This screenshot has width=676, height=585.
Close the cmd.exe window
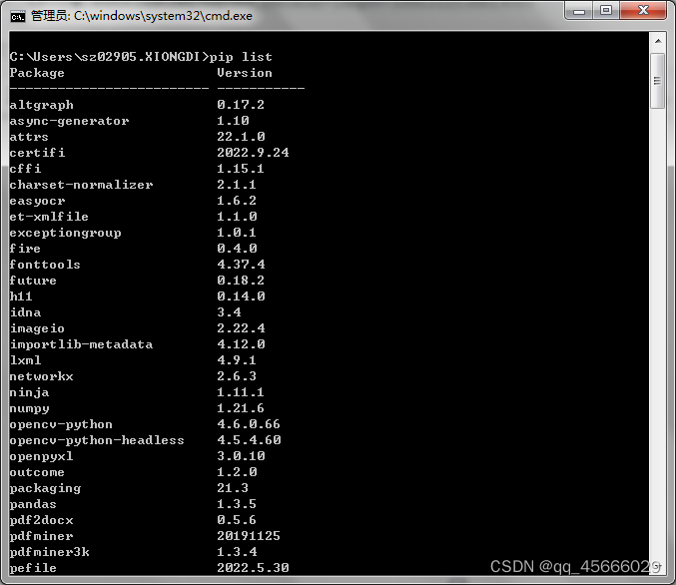tap(643, 10)
